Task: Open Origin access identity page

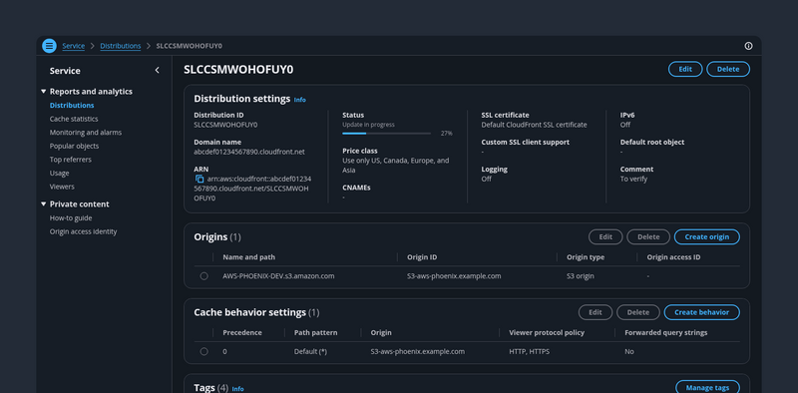Action: coord(83,231)
